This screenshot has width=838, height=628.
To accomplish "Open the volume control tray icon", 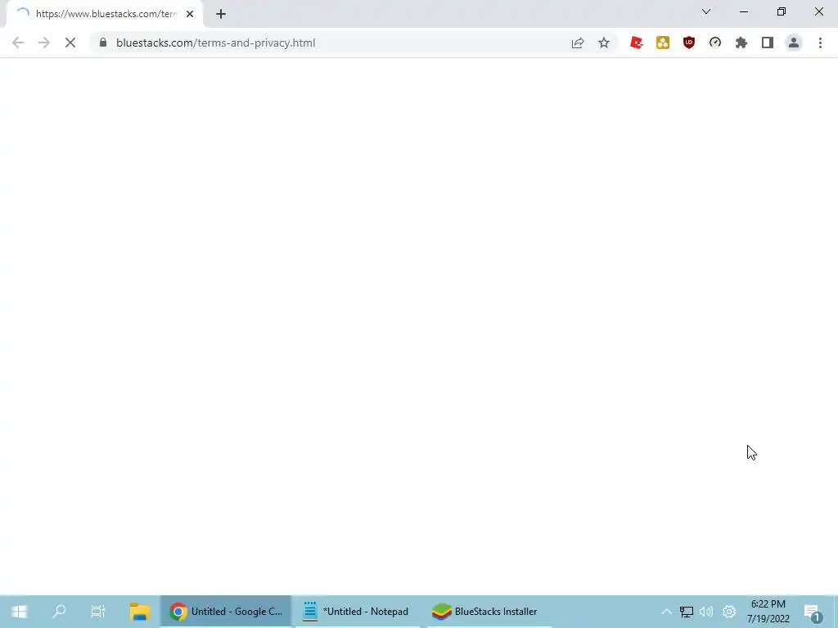I will (x=706, y=612).
